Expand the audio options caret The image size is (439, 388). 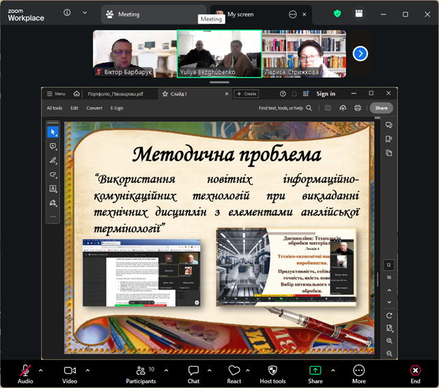(x=41, y=370)
